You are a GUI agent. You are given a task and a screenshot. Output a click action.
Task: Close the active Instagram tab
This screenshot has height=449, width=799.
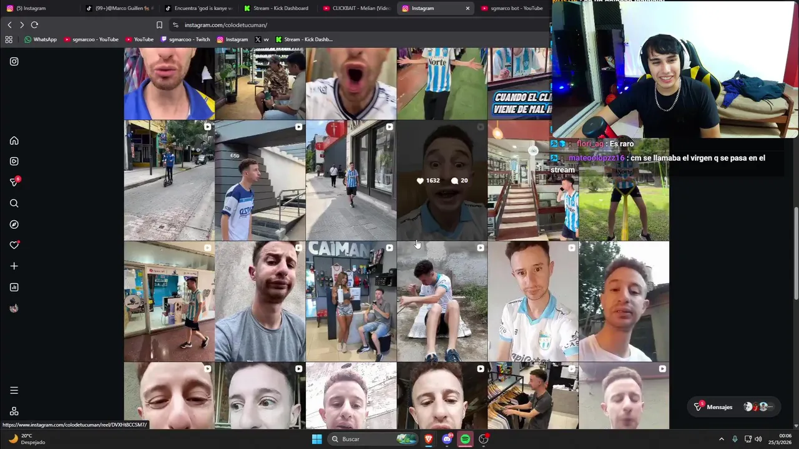pyautogui.click(x=468, y=8)
